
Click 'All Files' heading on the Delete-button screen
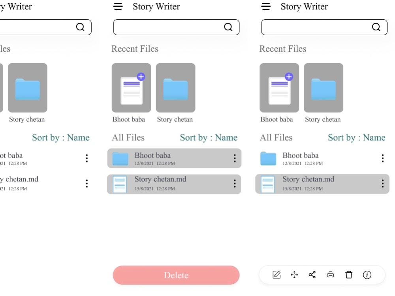click(128, 138)
